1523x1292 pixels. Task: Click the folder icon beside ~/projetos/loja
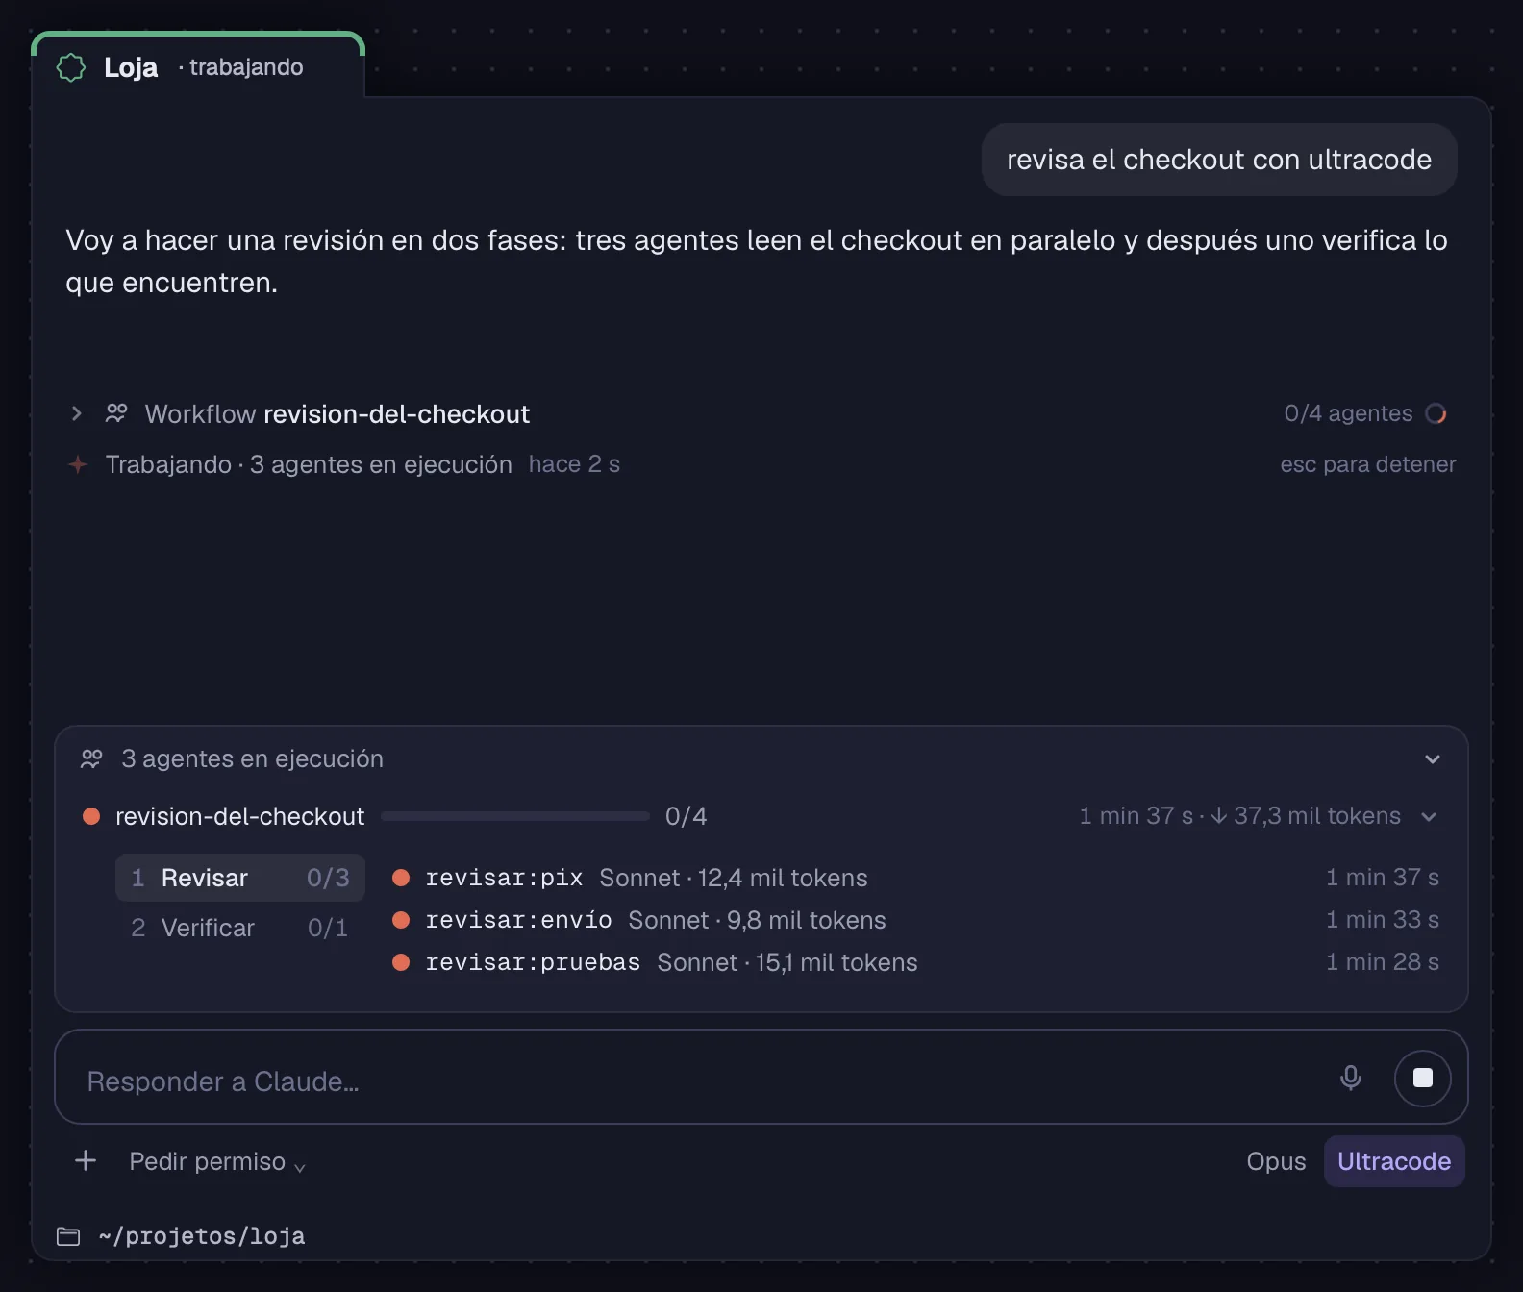coord(68,1236)
